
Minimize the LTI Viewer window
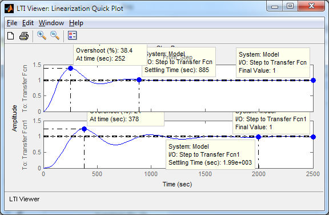point(274,6)
